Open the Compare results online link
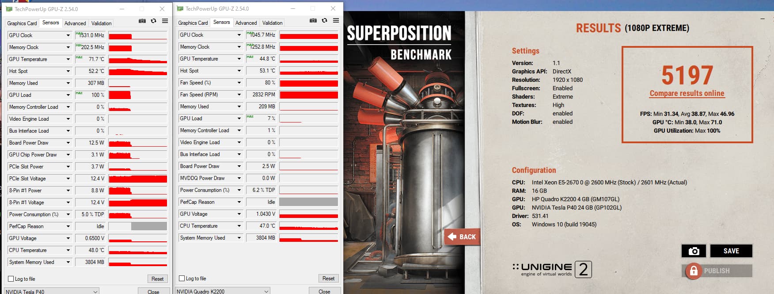774x294 pixels. pyautogui.click(x=687, y=94)
